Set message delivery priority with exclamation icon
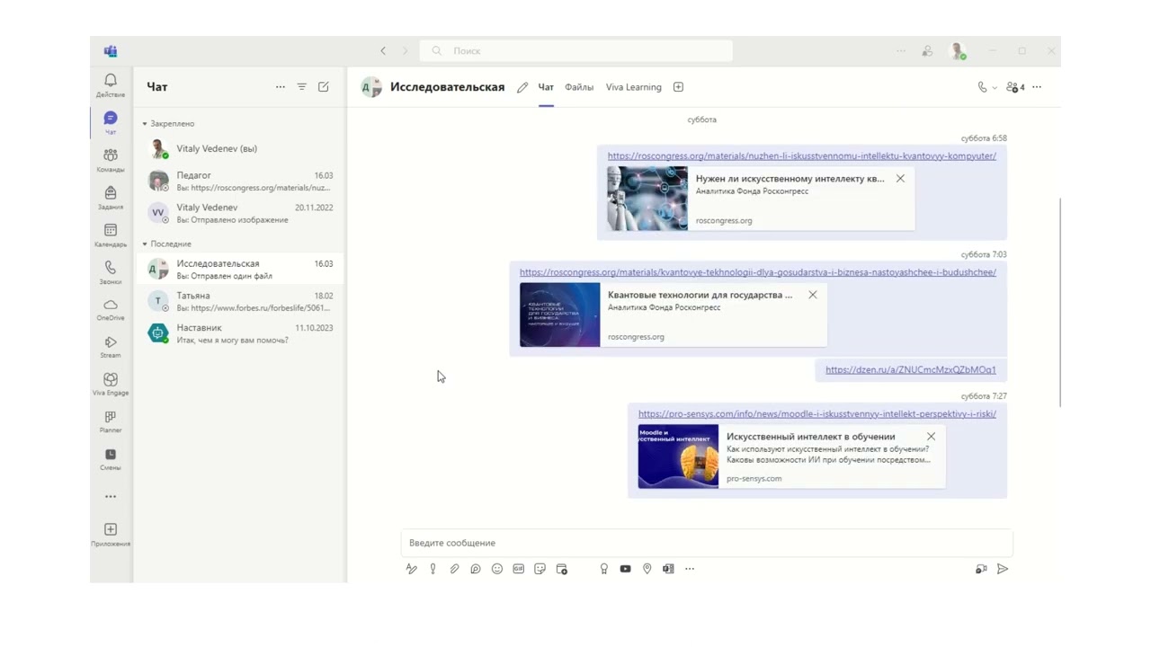The image size is (1151, 647). [433, 569]
